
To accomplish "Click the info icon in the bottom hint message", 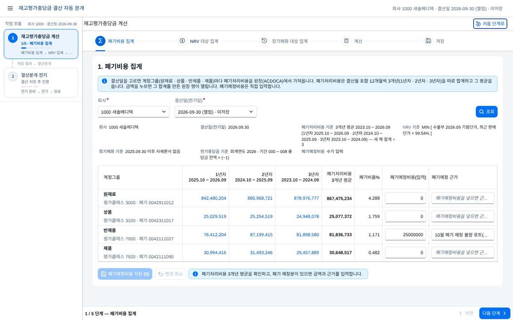I will tap(195, 274).
